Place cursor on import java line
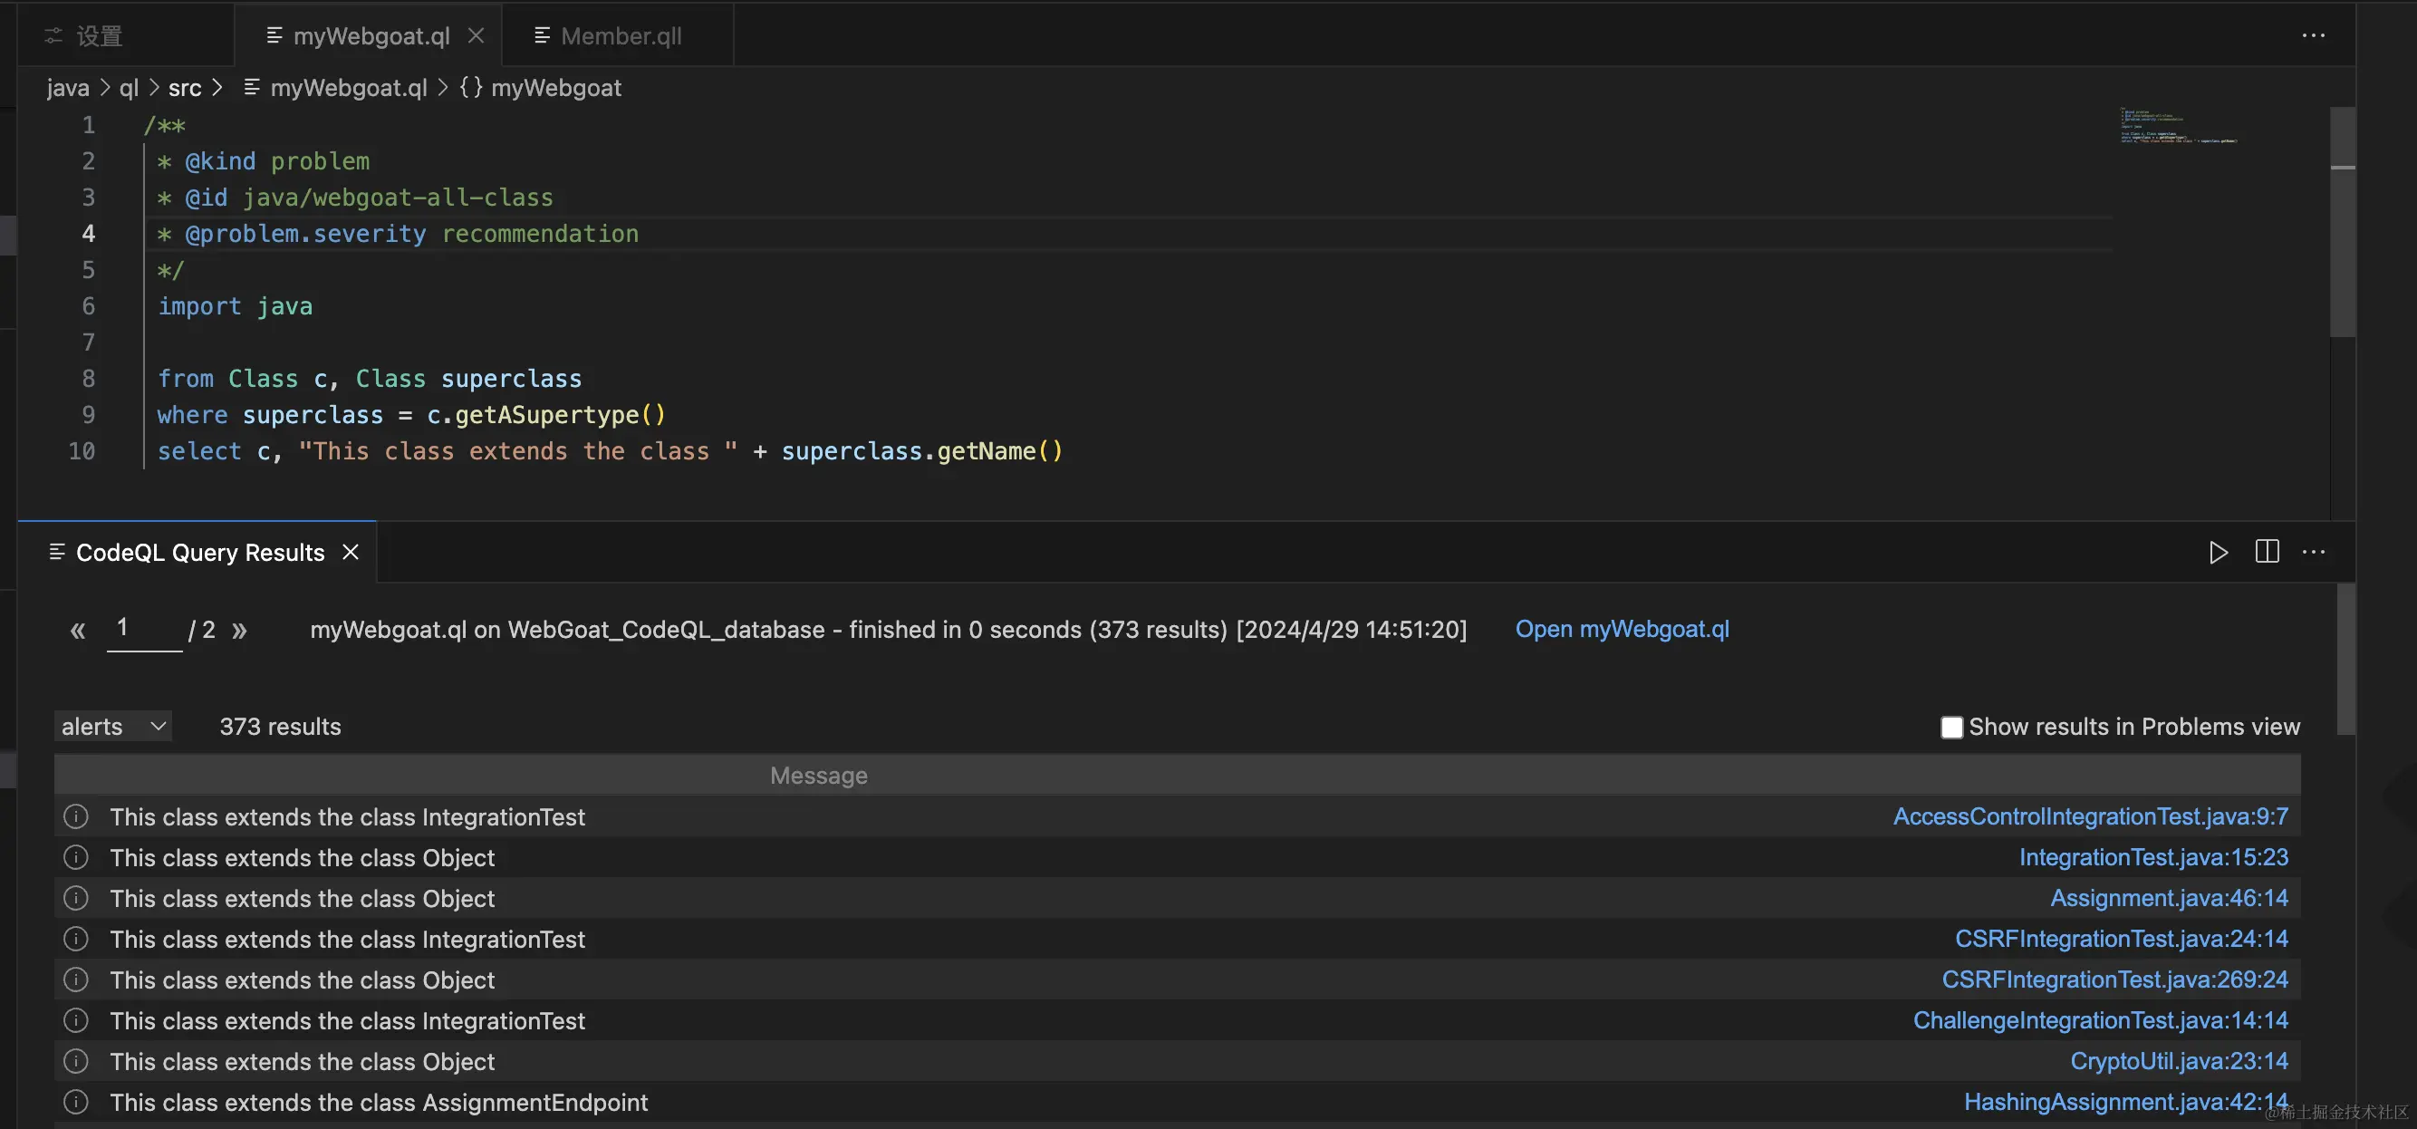 click(235, 307)
